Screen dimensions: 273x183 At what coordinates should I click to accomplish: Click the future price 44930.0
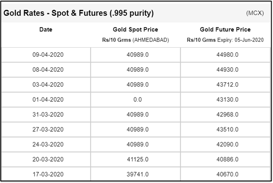[x=225, y=70]
